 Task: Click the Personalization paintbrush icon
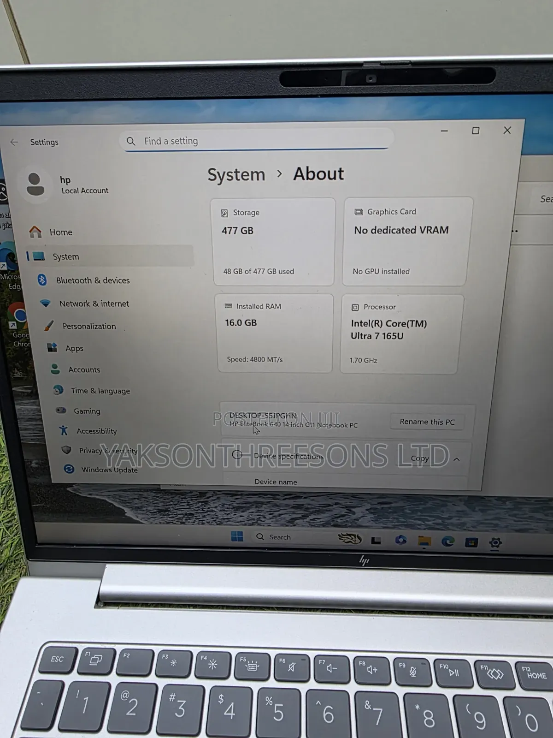pyautogui.click(x=49, y=326)
